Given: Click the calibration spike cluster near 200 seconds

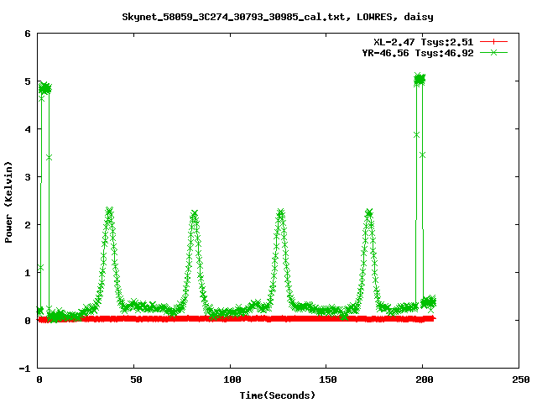Looking at the screenshot, I should coord(420,80).
